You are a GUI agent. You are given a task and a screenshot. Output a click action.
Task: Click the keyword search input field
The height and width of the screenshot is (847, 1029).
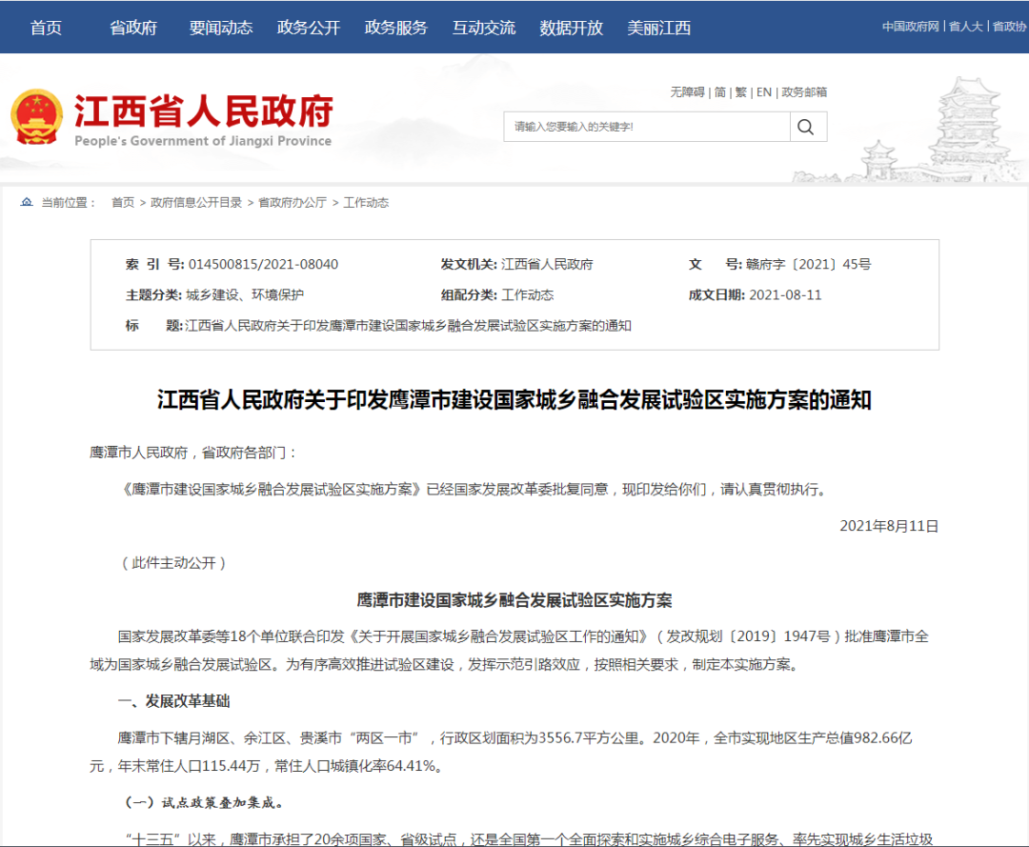click(646, 128)
